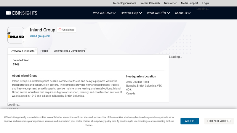Click the I DO NOT ACCEPT button
Image resolution: width=237 pixels, height=133 pixels.
click(x=219, y=121)
